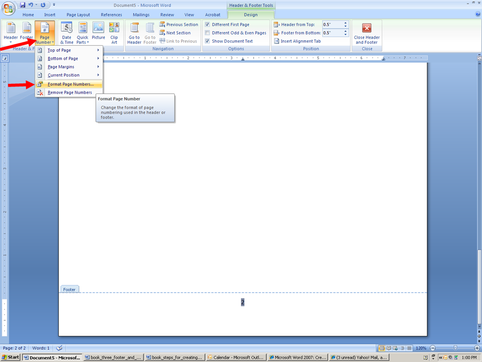Open the Acrobat tab
The height and width of the screenshot is (362, 482).
coord(213,15)
